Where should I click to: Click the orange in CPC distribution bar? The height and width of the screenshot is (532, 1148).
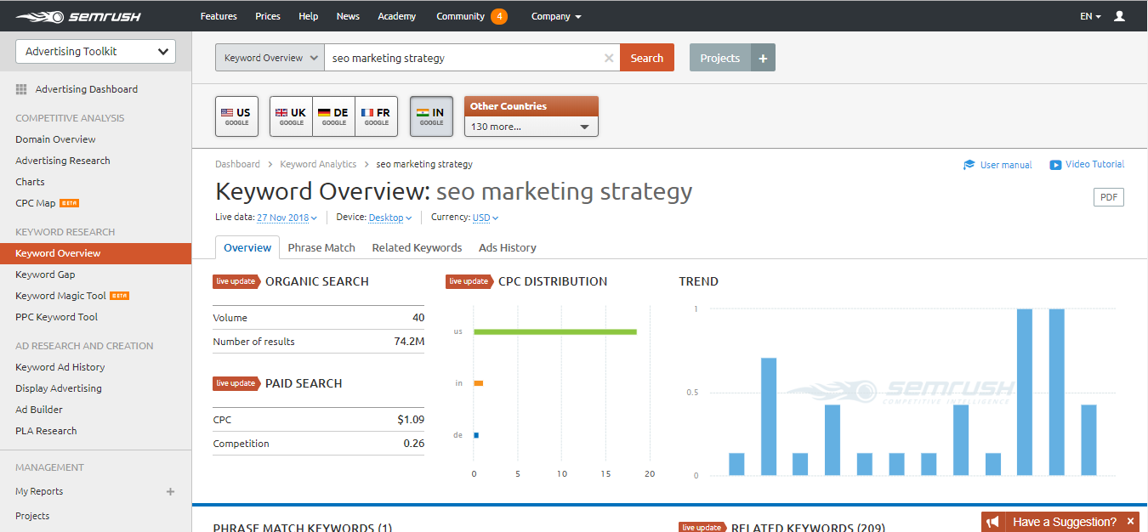(x=478, y=383)
